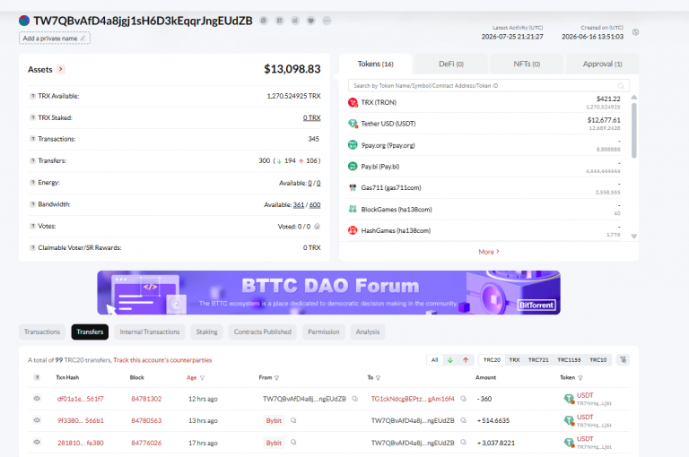The width and height of the screenshot is (689, 457).
Task: Select the TRC20 token type filter
Action: (x=492, y=360)
